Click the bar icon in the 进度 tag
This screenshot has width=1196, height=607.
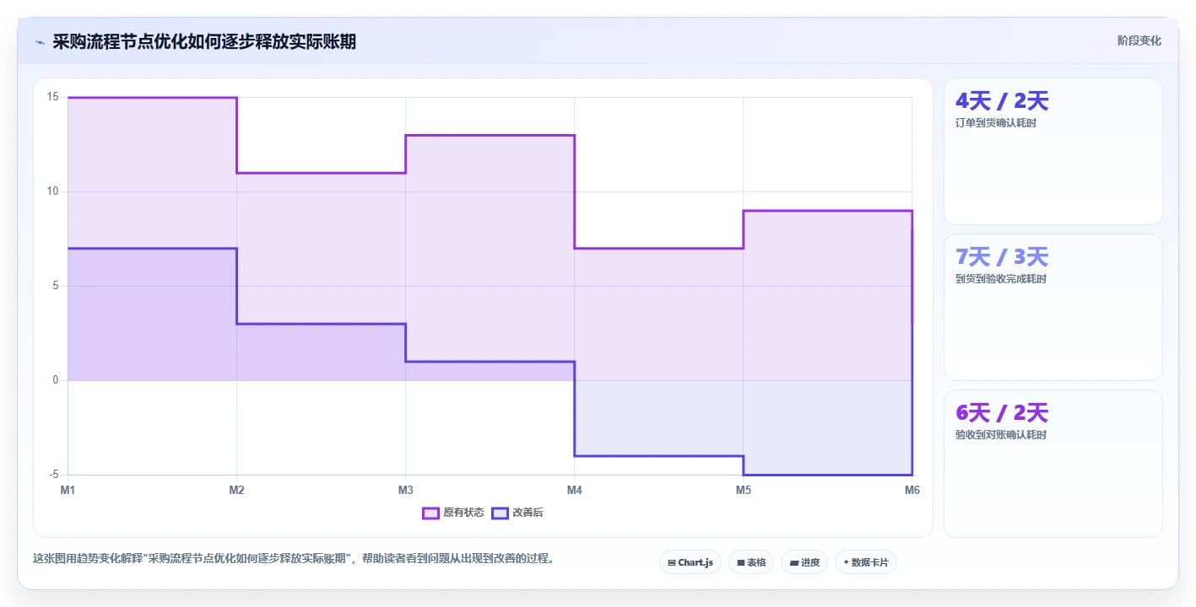794,562
